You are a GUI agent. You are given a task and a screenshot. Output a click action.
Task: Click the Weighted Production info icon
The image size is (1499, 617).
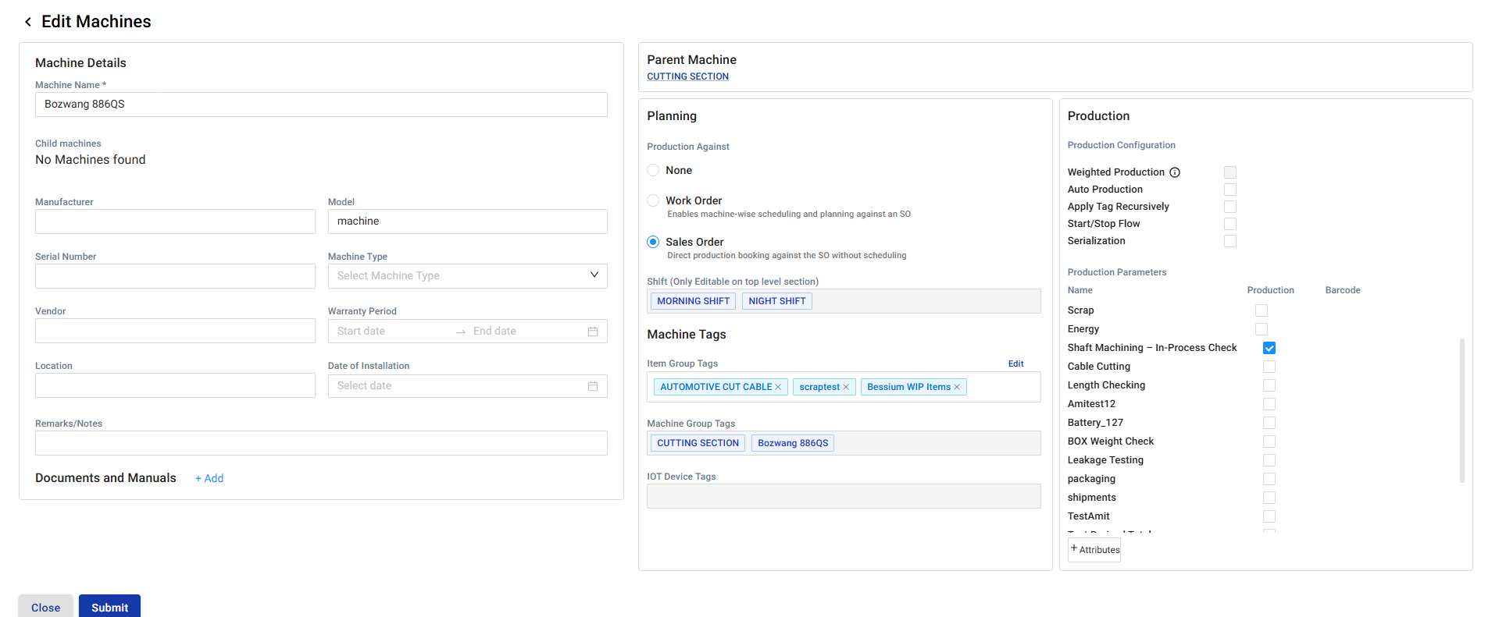coord(1174,172)
